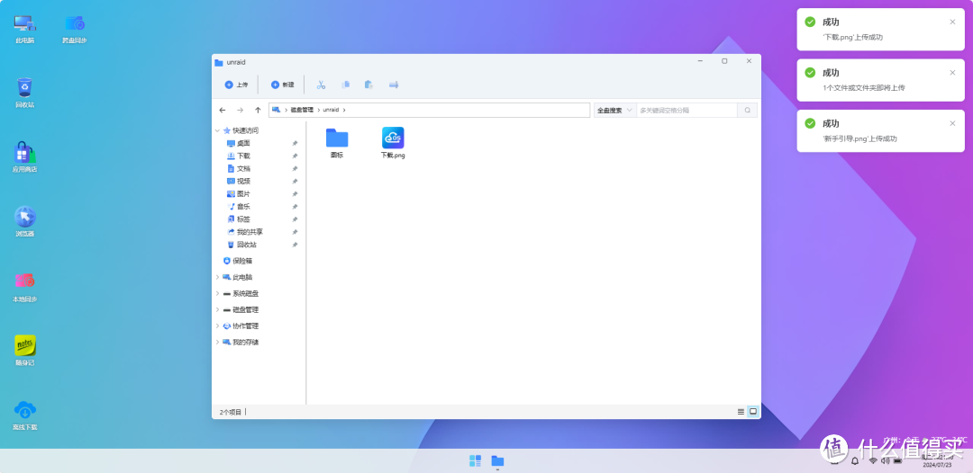Select 桌面 in quick access

pos(238,143)
